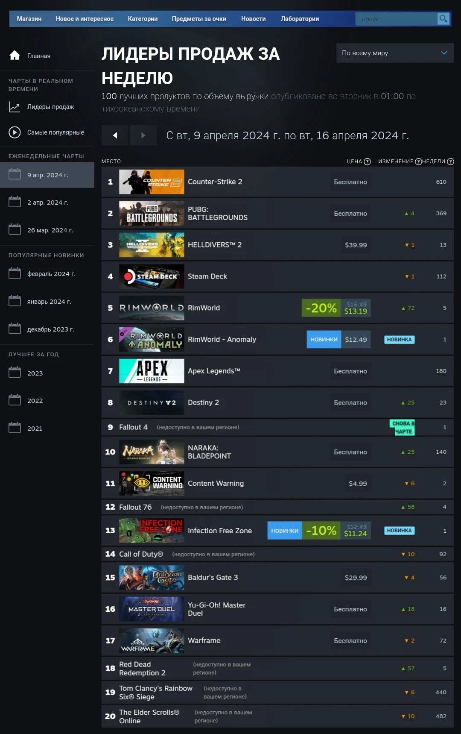Viewport: 461px width, 734px height.
Task: Click the play icon beside Самые популярные
Action: pyautogui.click(x=15, y=132)
